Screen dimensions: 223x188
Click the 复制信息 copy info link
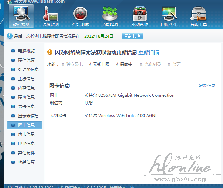[207, 86]
